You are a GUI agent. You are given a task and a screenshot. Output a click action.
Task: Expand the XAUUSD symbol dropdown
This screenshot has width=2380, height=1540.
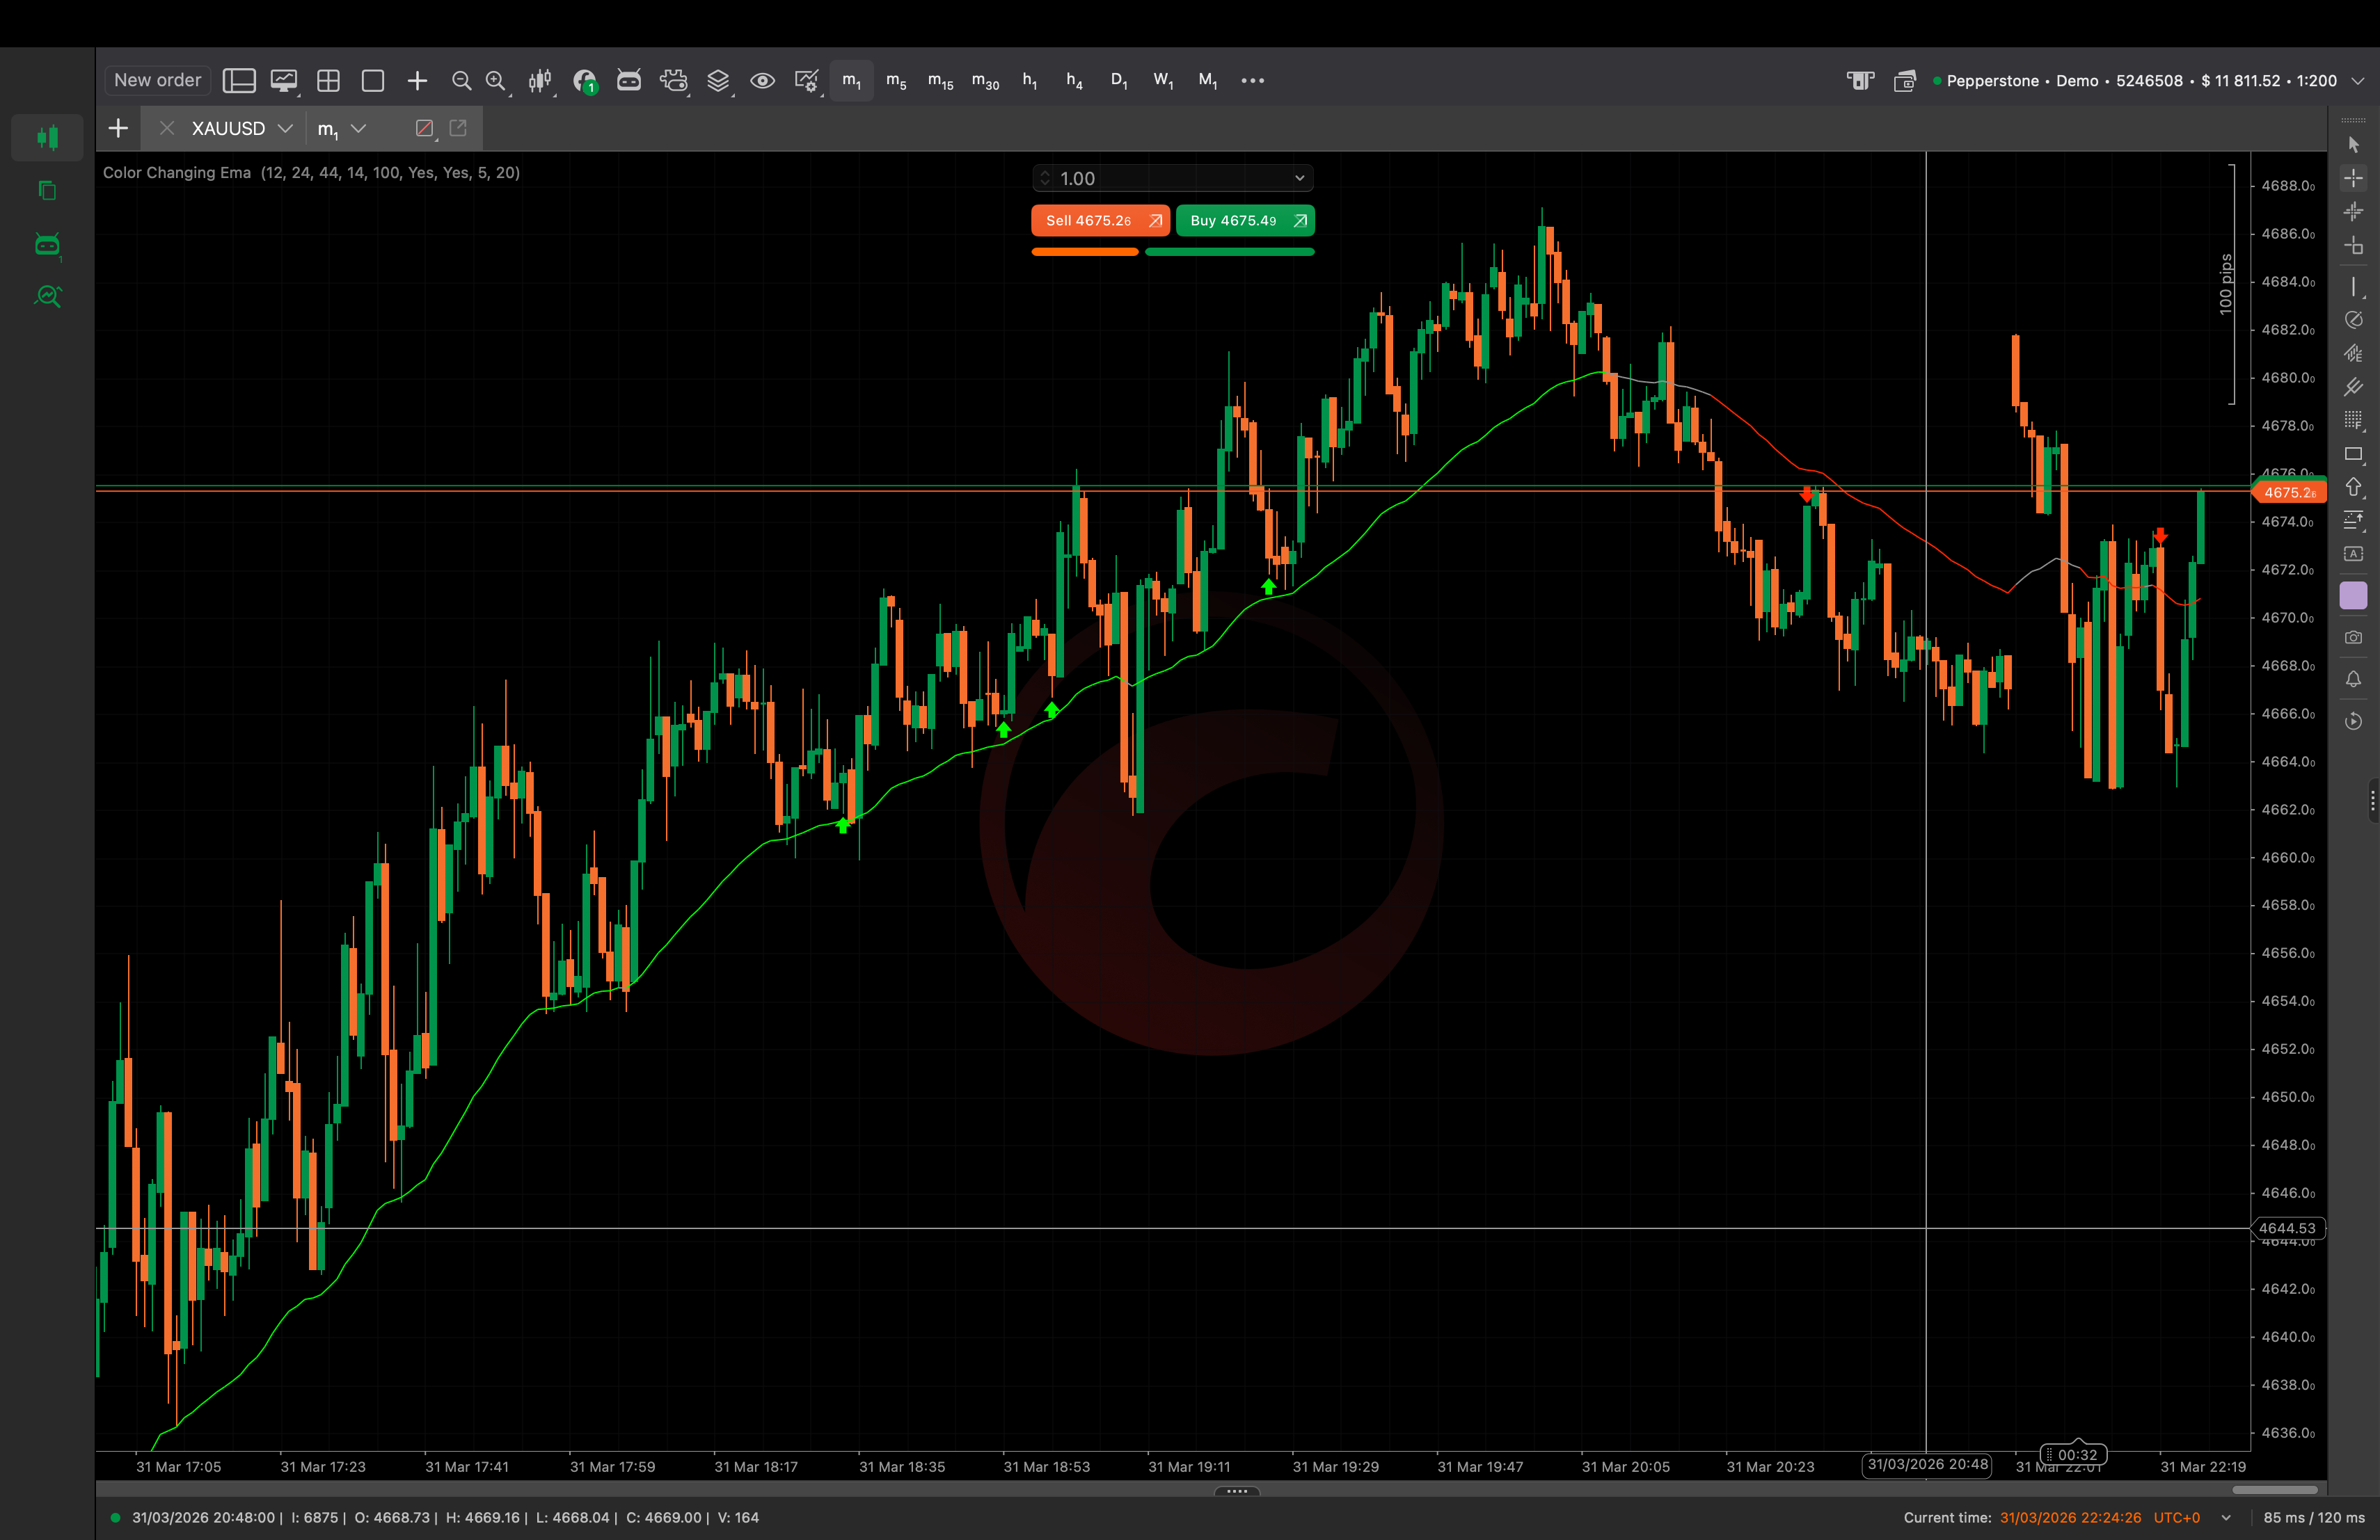(x=285, y=128)
